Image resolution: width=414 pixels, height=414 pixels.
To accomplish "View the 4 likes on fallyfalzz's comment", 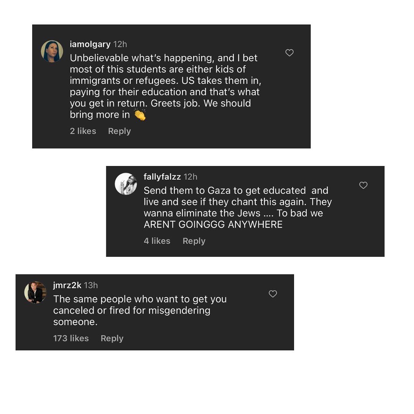I will [157, 241].
